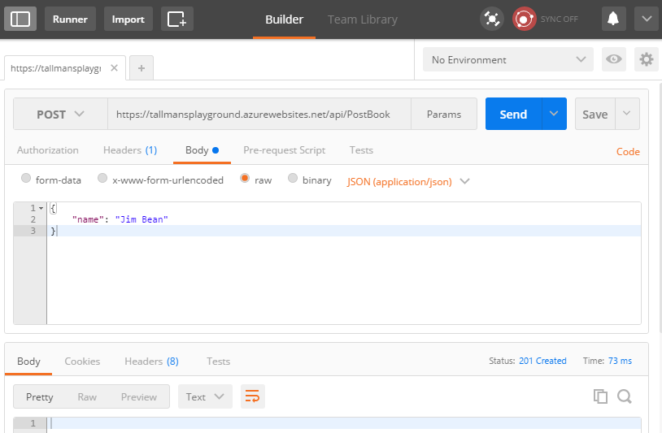Open the Text response format dropdown
Screen dimensions: 662x433
coord(205,396)
